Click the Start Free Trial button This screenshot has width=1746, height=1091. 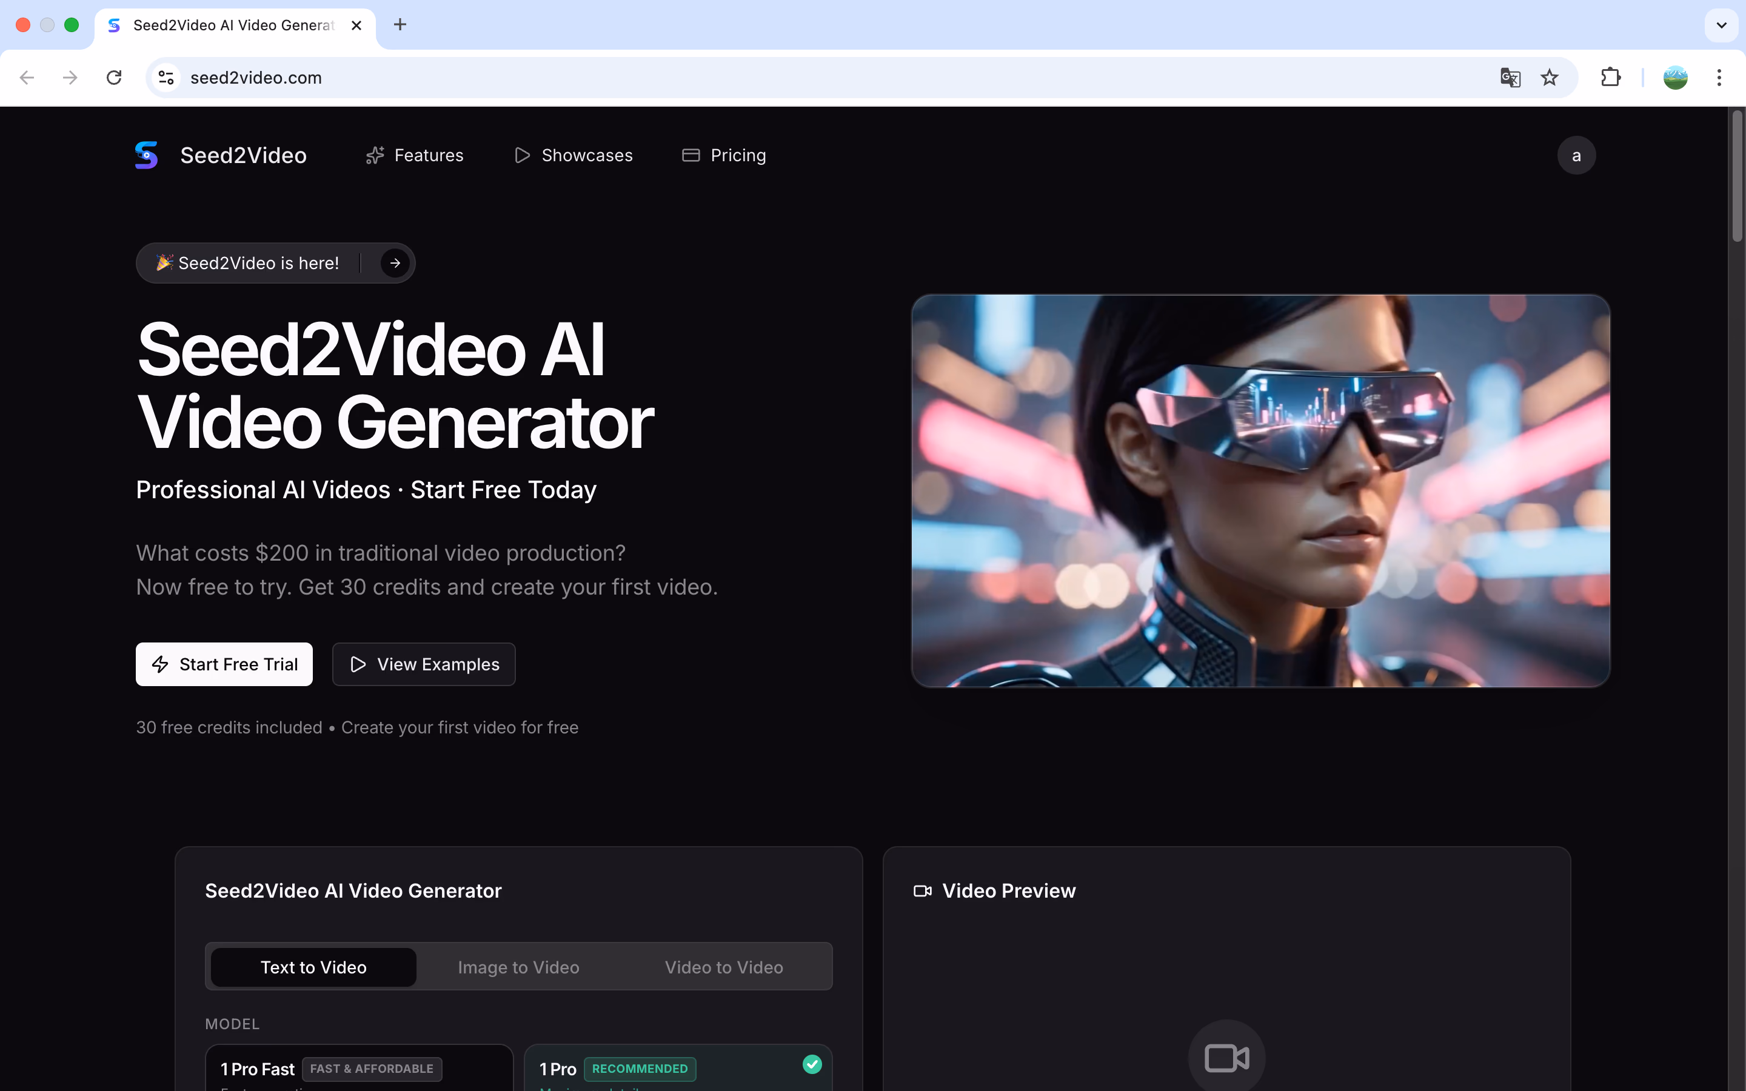tap(224, 664)
